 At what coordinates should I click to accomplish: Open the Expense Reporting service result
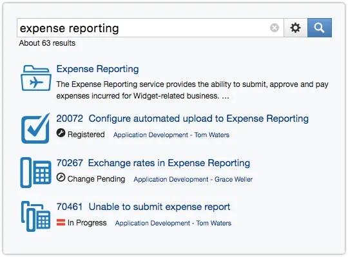pos(97,69)
